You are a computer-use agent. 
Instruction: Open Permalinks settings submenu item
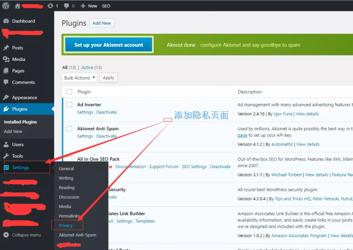tap(69, 216)
